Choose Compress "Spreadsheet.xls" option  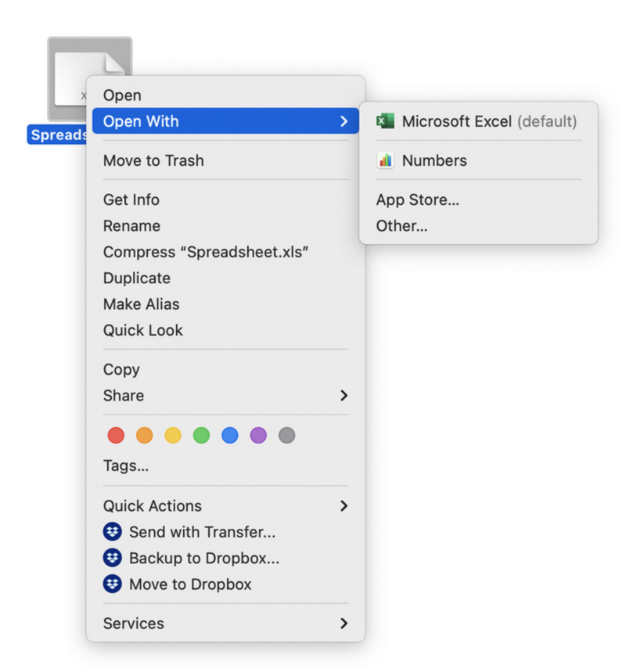point(206,252)
